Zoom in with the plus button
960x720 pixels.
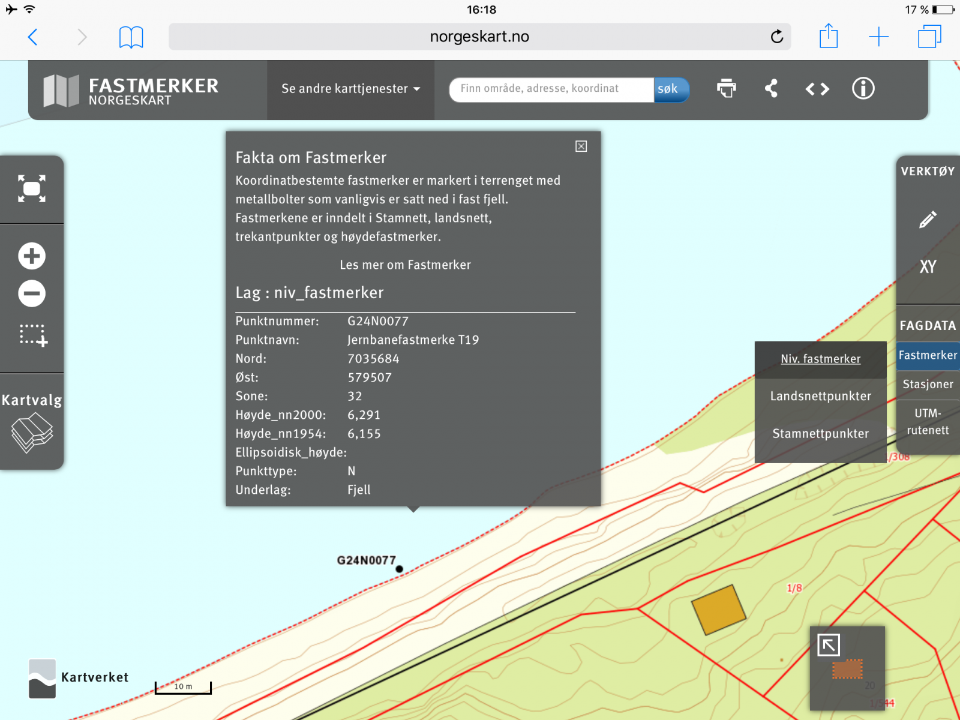pyautogui.click(x=32, y=256)
